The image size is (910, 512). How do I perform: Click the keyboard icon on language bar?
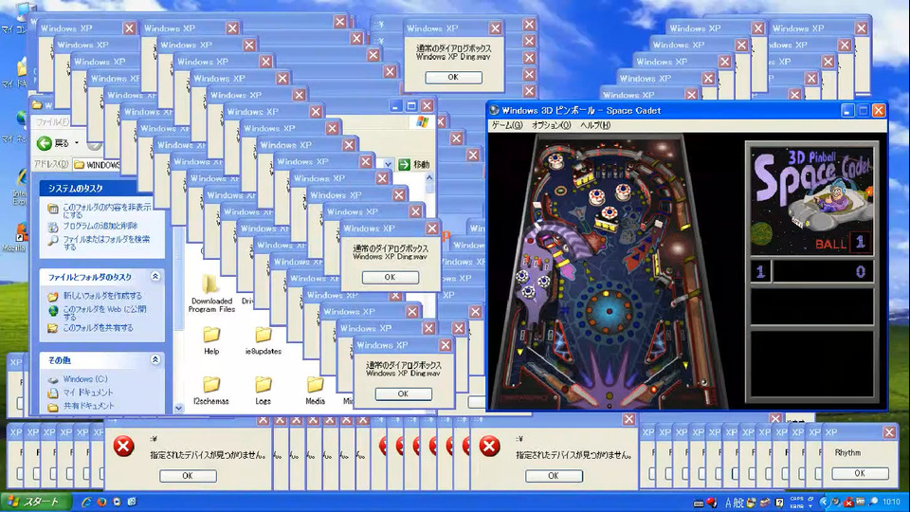699,503
